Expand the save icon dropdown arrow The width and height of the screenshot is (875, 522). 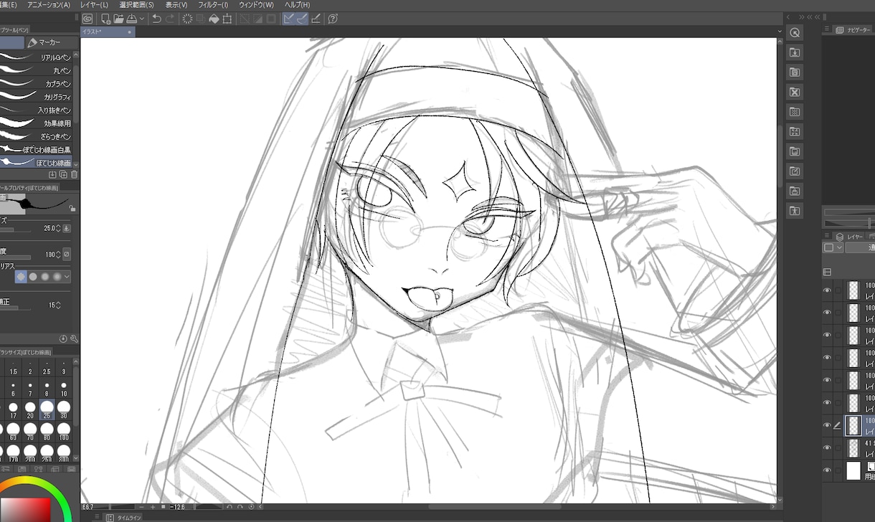[141, 19]
